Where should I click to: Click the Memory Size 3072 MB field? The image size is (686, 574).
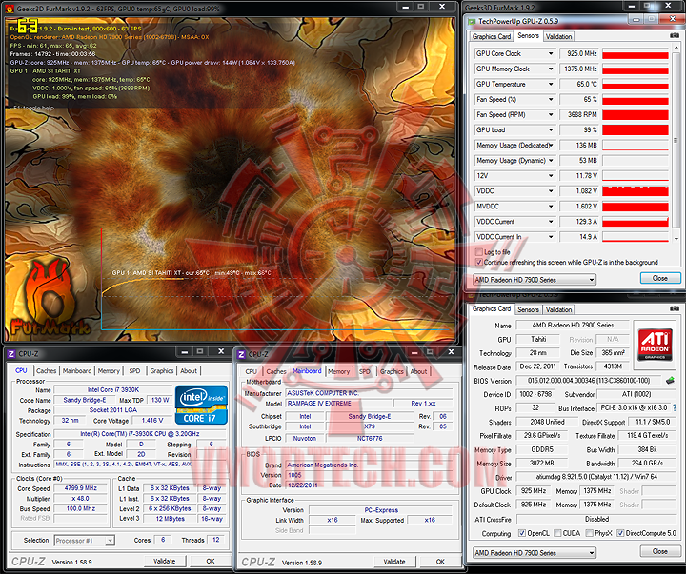tap(542, 463)
